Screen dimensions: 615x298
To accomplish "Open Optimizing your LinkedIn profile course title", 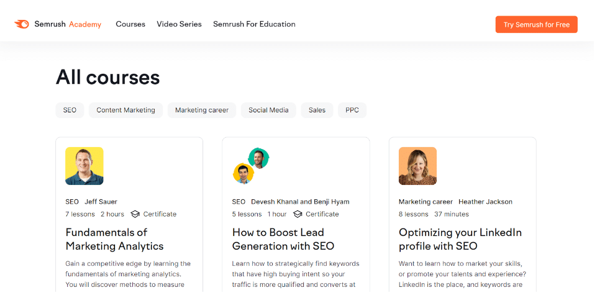I will click(460, 239).
